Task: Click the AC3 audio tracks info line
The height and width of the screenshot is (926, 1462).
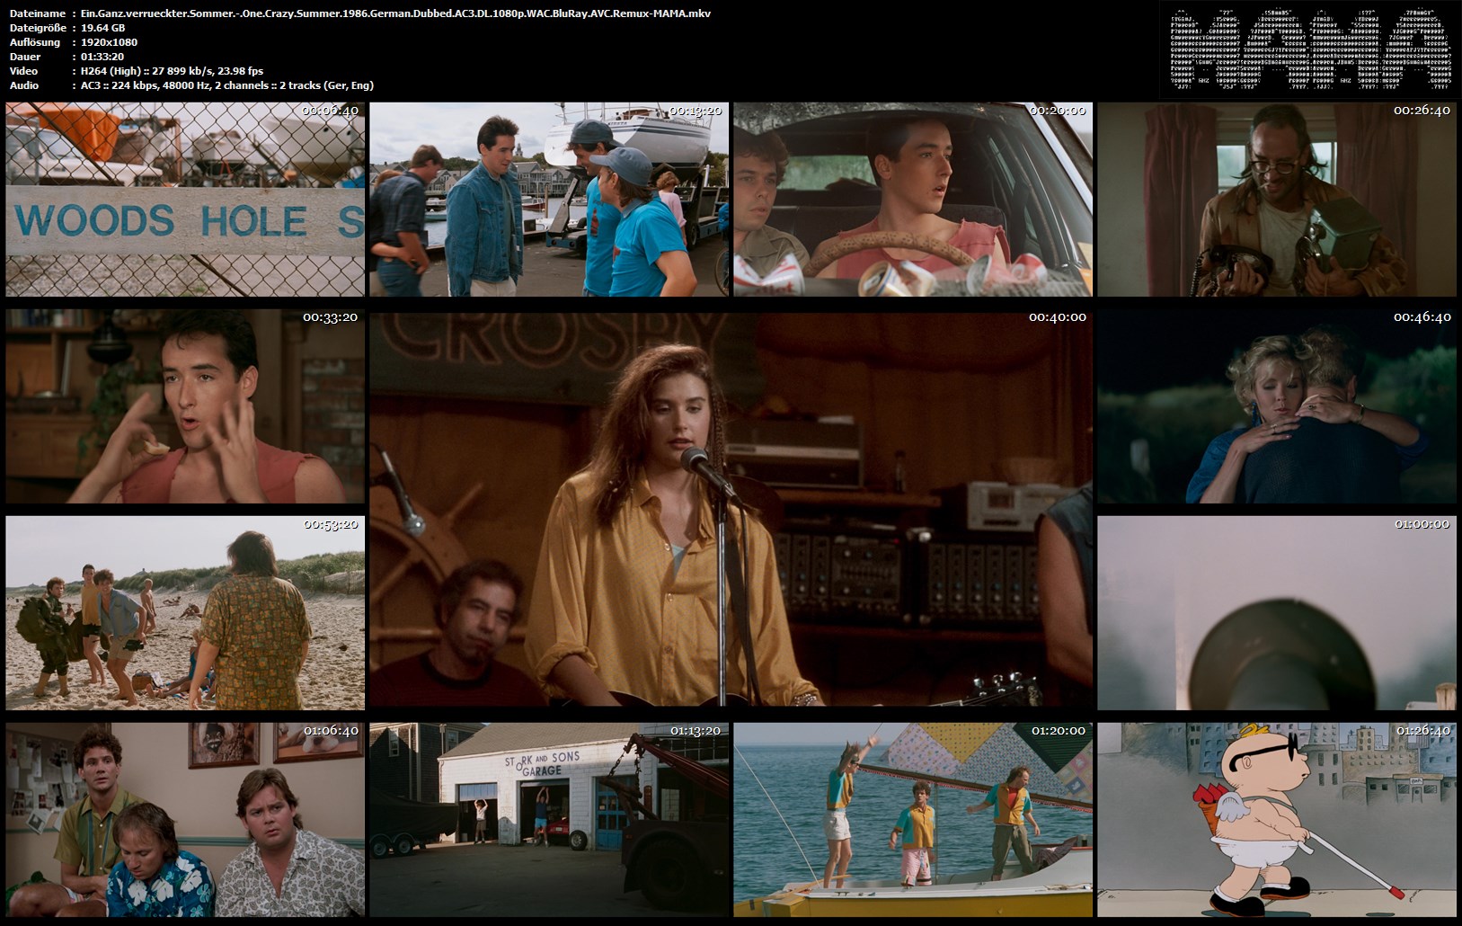Action: point(226,85)
